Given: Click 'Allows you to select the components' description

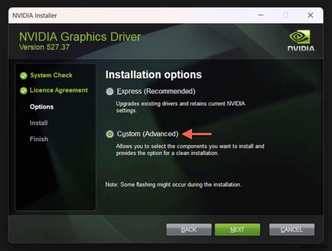Looking at the screenshot, I should [190, 150].
